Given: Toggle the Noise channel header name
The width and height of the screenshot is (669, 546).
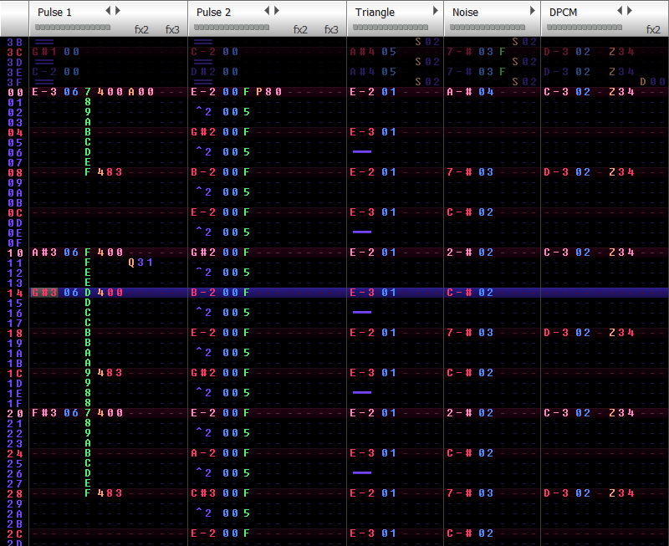Looking at the screenshot, I should [465, 13].
